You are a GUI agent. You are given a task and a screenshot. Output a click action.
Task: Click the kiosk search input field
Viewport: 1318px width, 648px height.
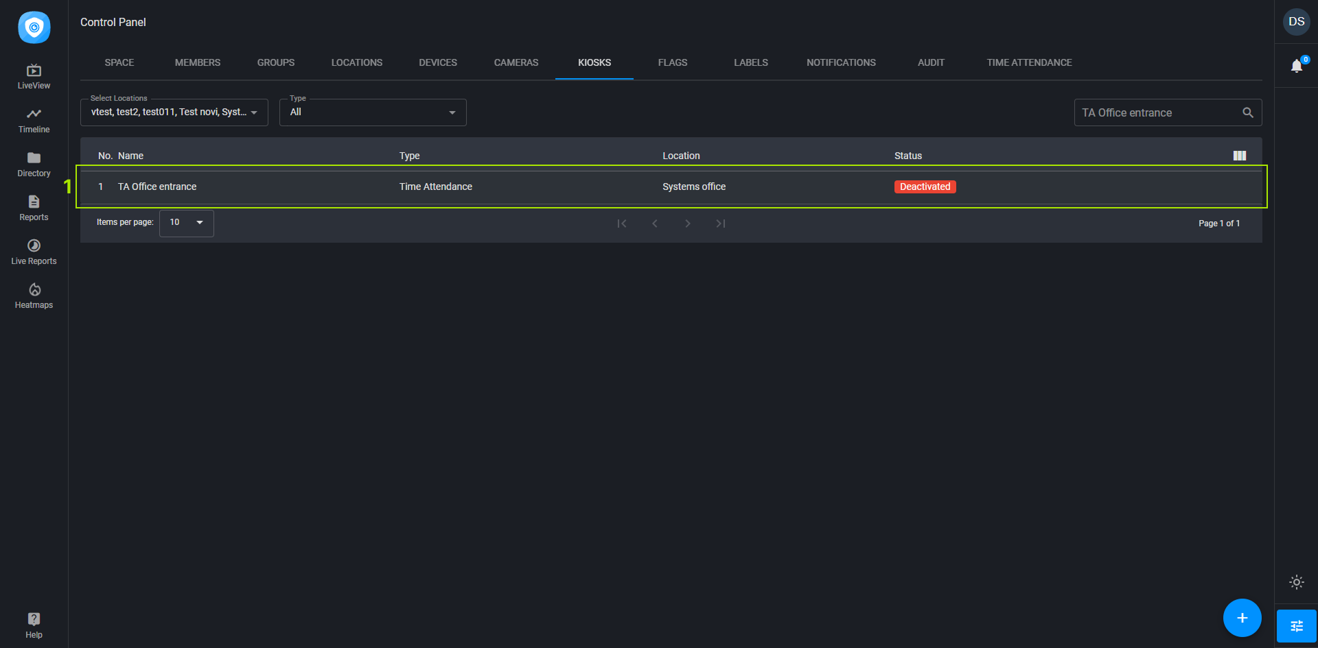1157,112
